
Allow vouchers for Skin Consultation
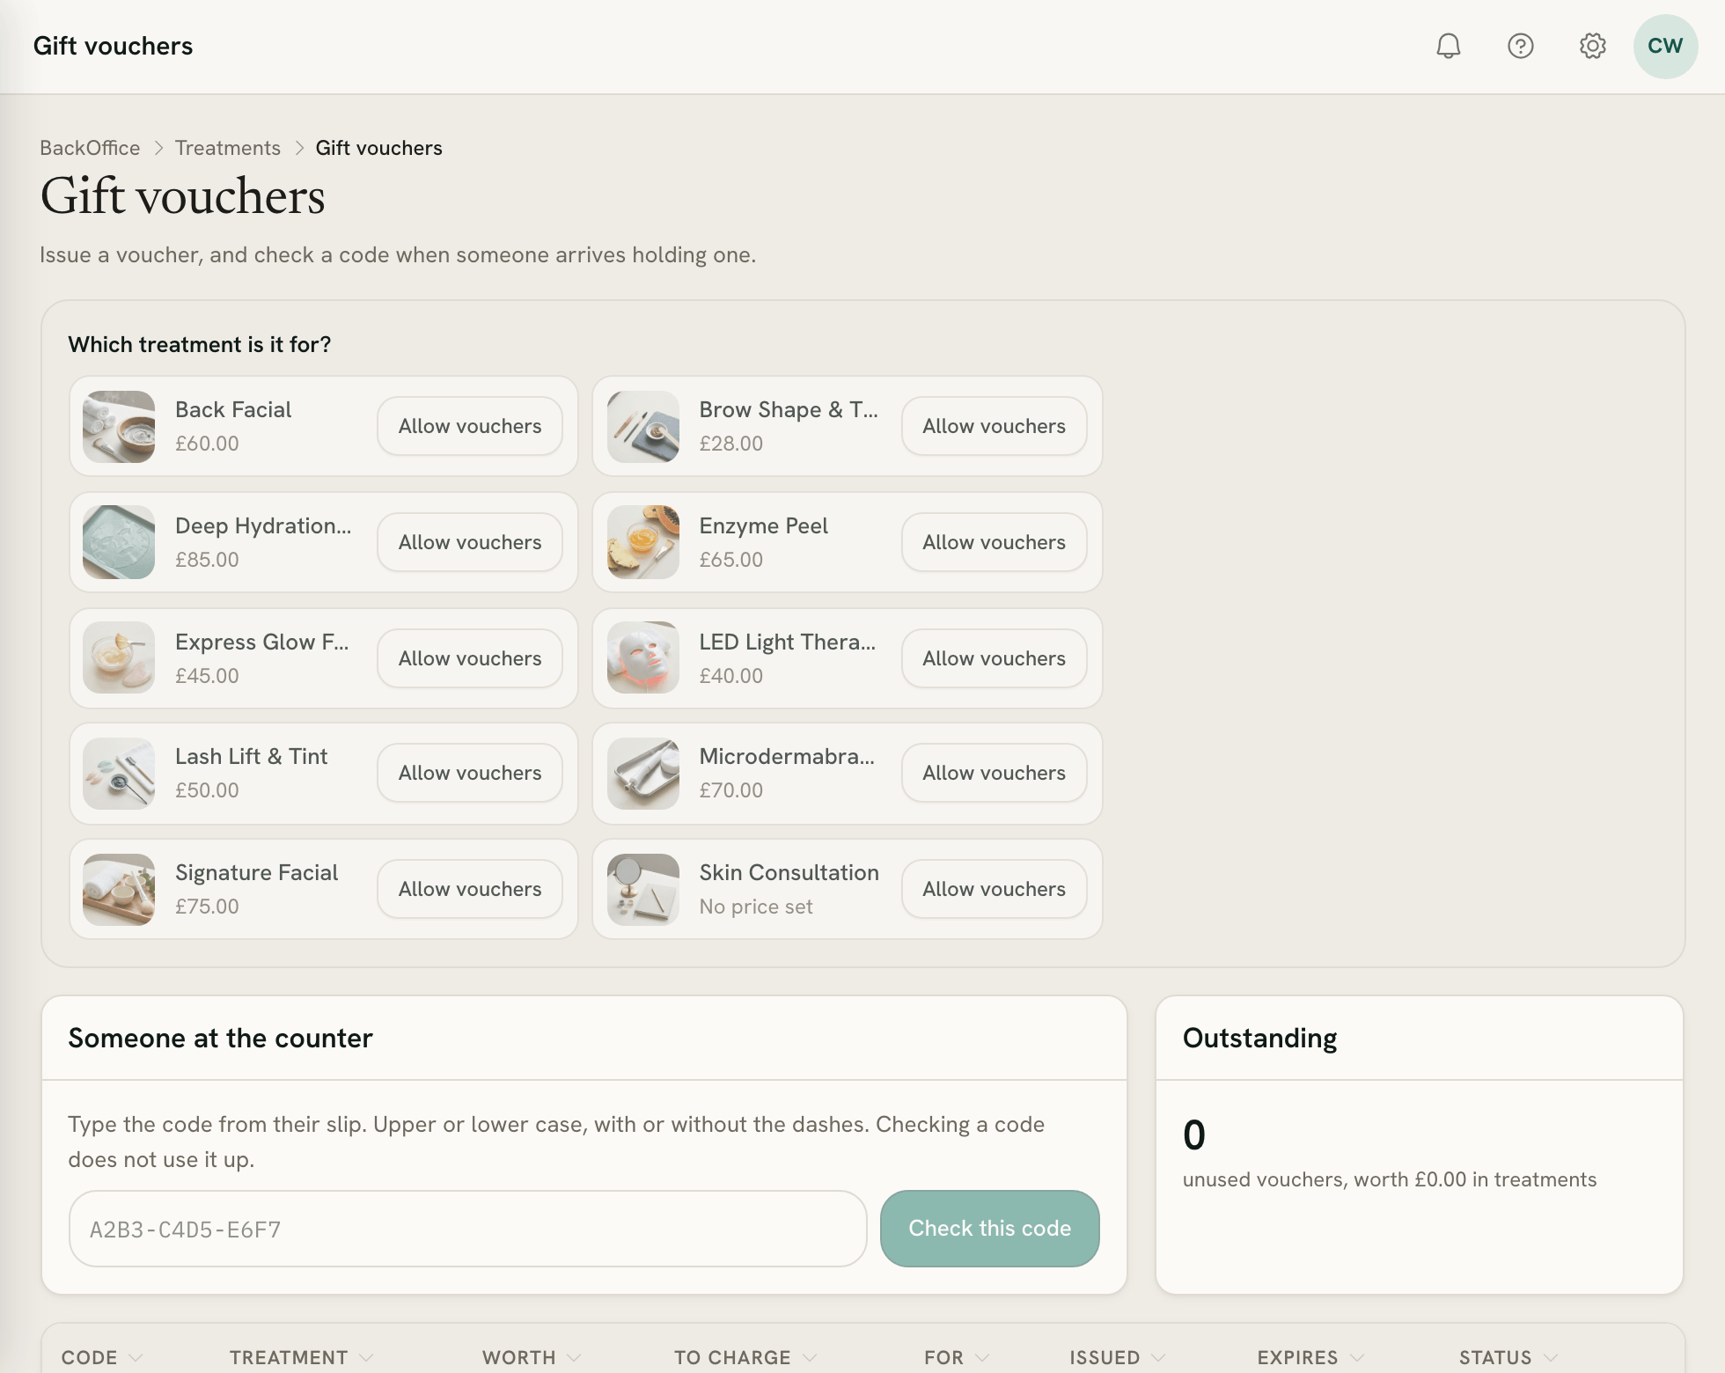pyautogui.click(x=995, y=889)
